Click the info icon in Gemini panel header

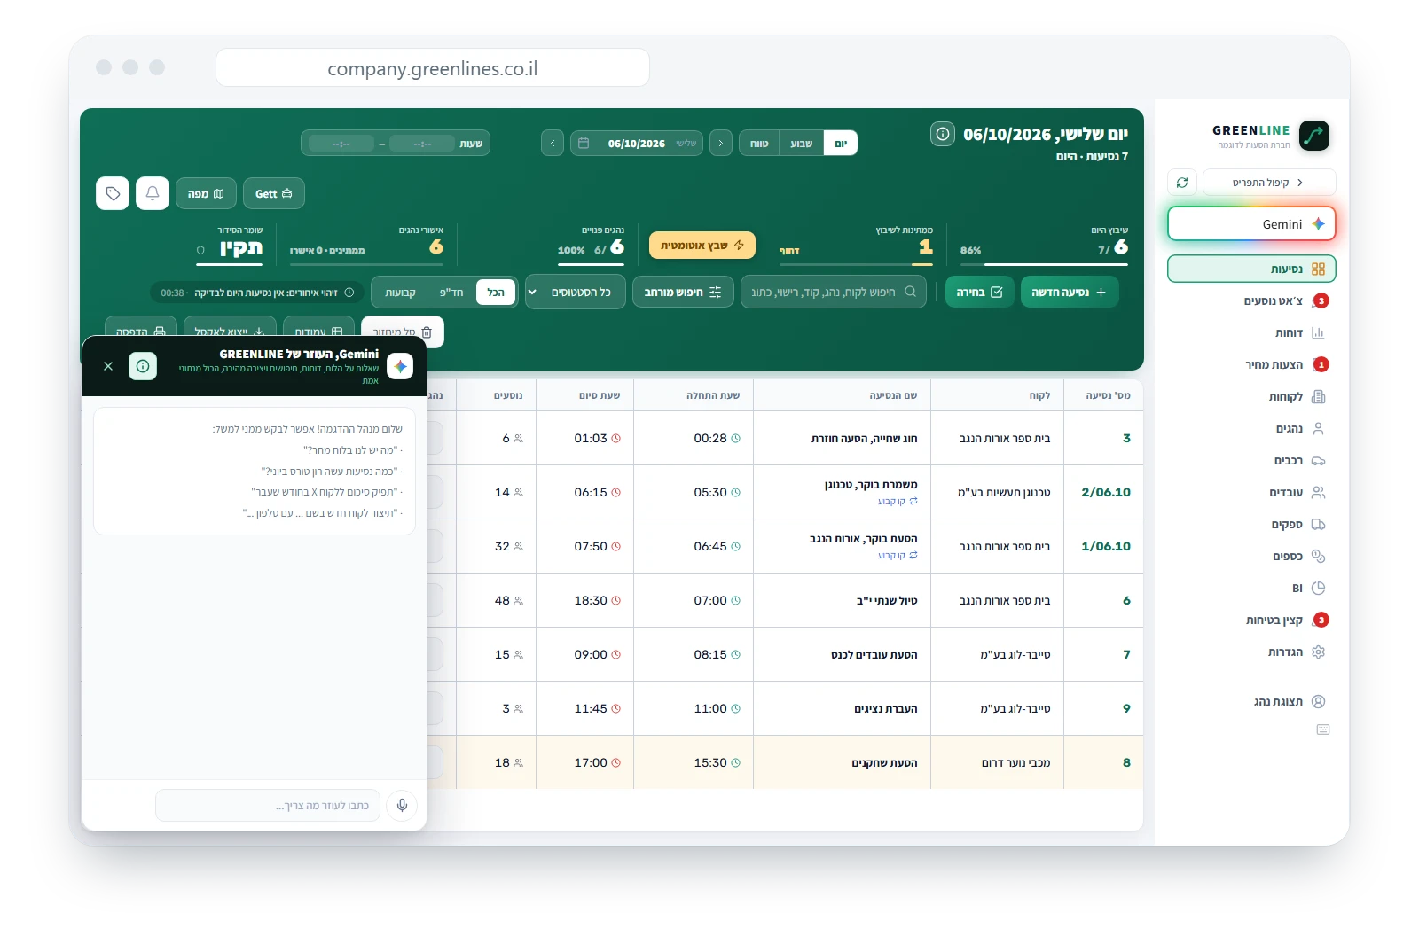point(143,366)
